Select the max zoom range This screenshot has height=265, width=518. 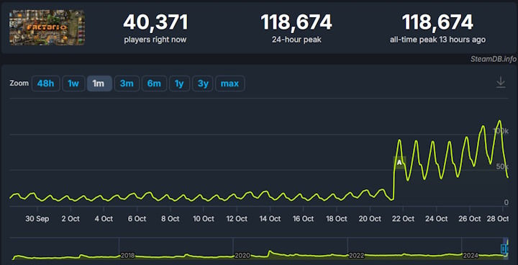point(230,84)
